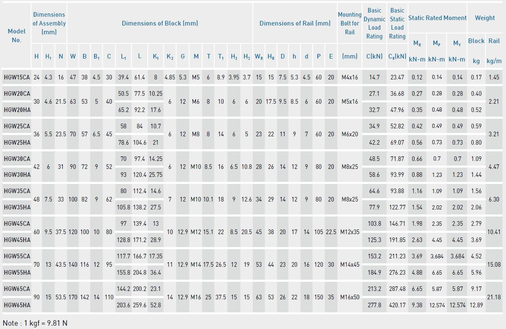The image size is (506, 329).
Task: Click the kgf conversion note below table
Action: point(35,323)
